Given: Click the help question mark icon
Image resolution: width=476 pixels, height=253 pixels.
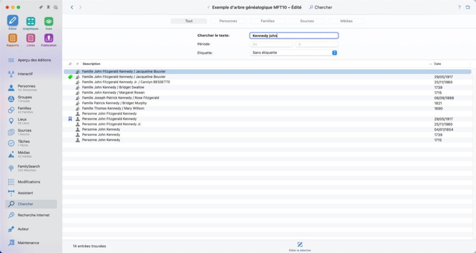Looking at the screenshot, I should (x=459, y=7).
